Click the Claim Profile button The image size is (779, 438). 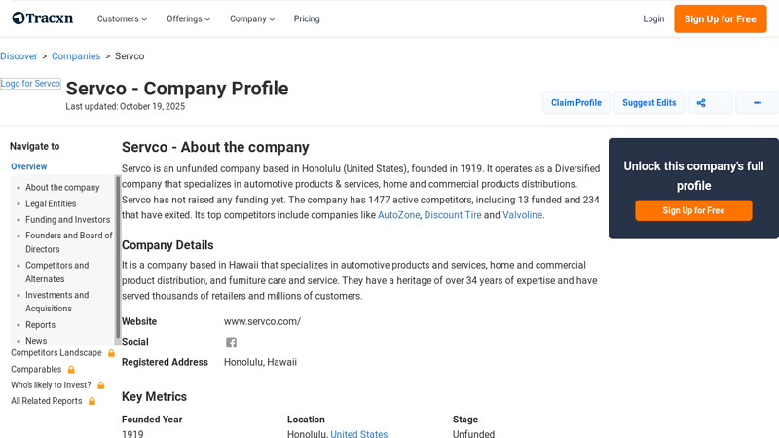(x=575, y=103)
